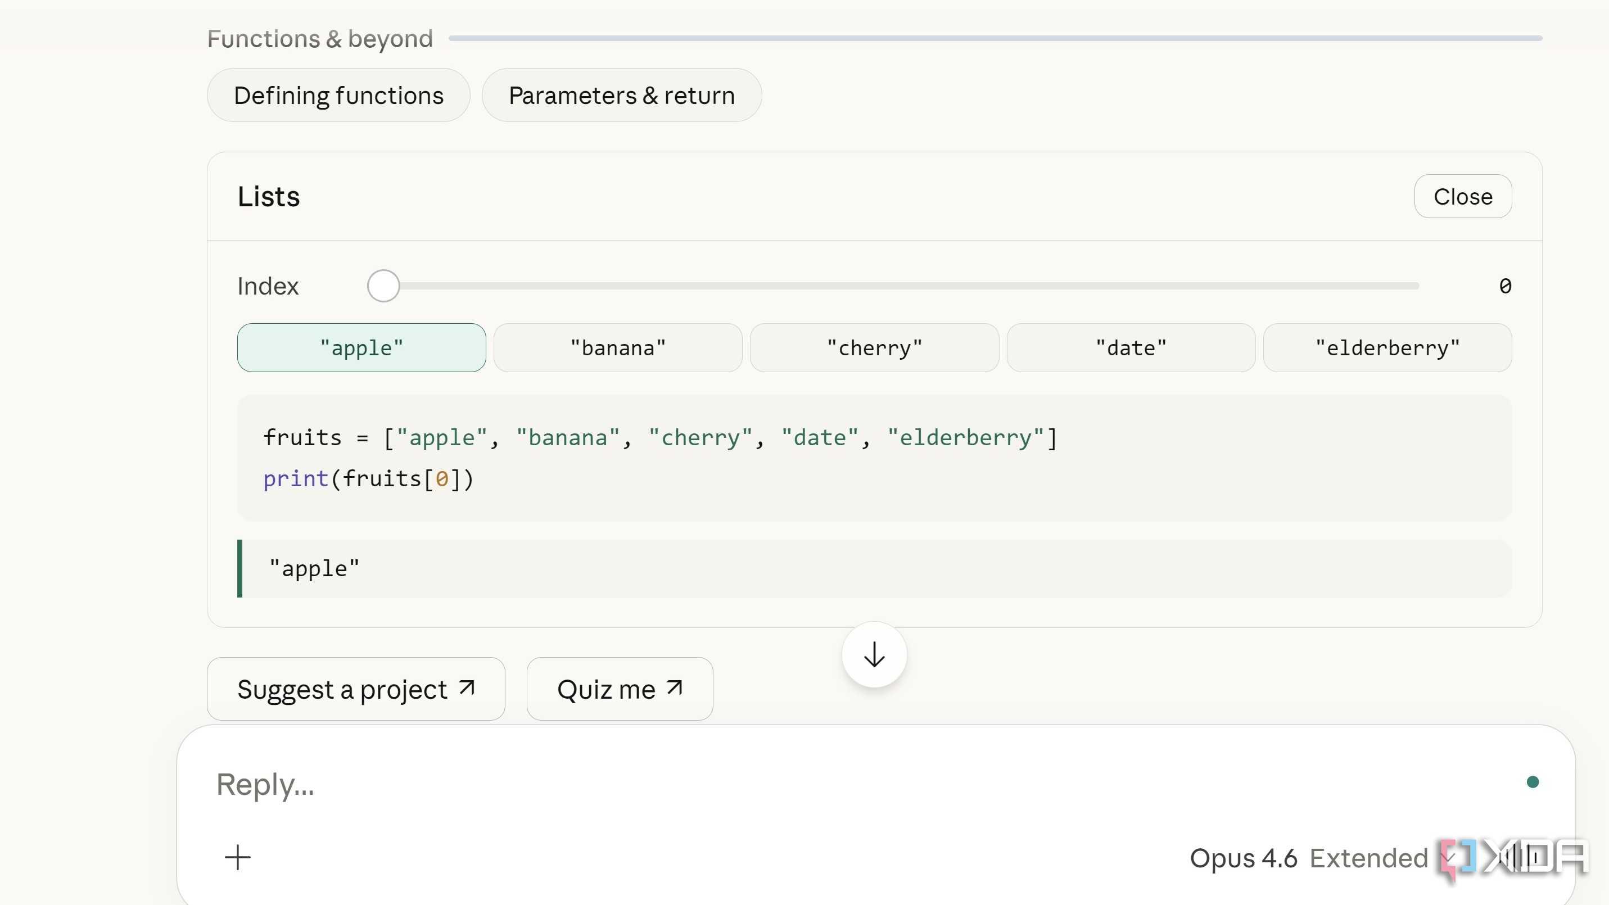The image size is (1609, 905).
Task: Click the print(fruits[0]) code line
Action: pos(369,478)
